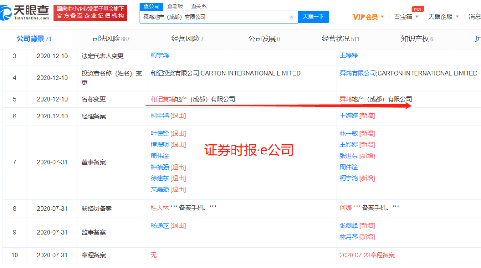This screenshot has width=481, height=268.
Task: Select the 2020-07-31 date in row 8
Action: coord(52,208)
